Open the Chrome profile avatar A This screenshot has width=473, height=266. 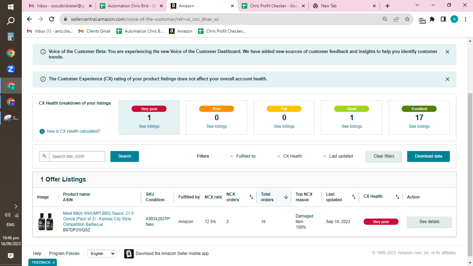(x=454, y=19)
